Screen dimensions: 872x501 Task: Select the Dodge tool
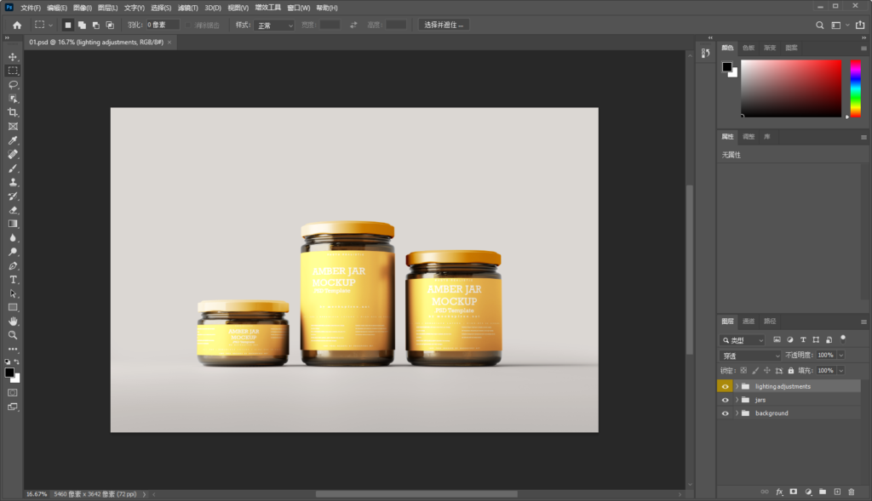tap(13, 252)
